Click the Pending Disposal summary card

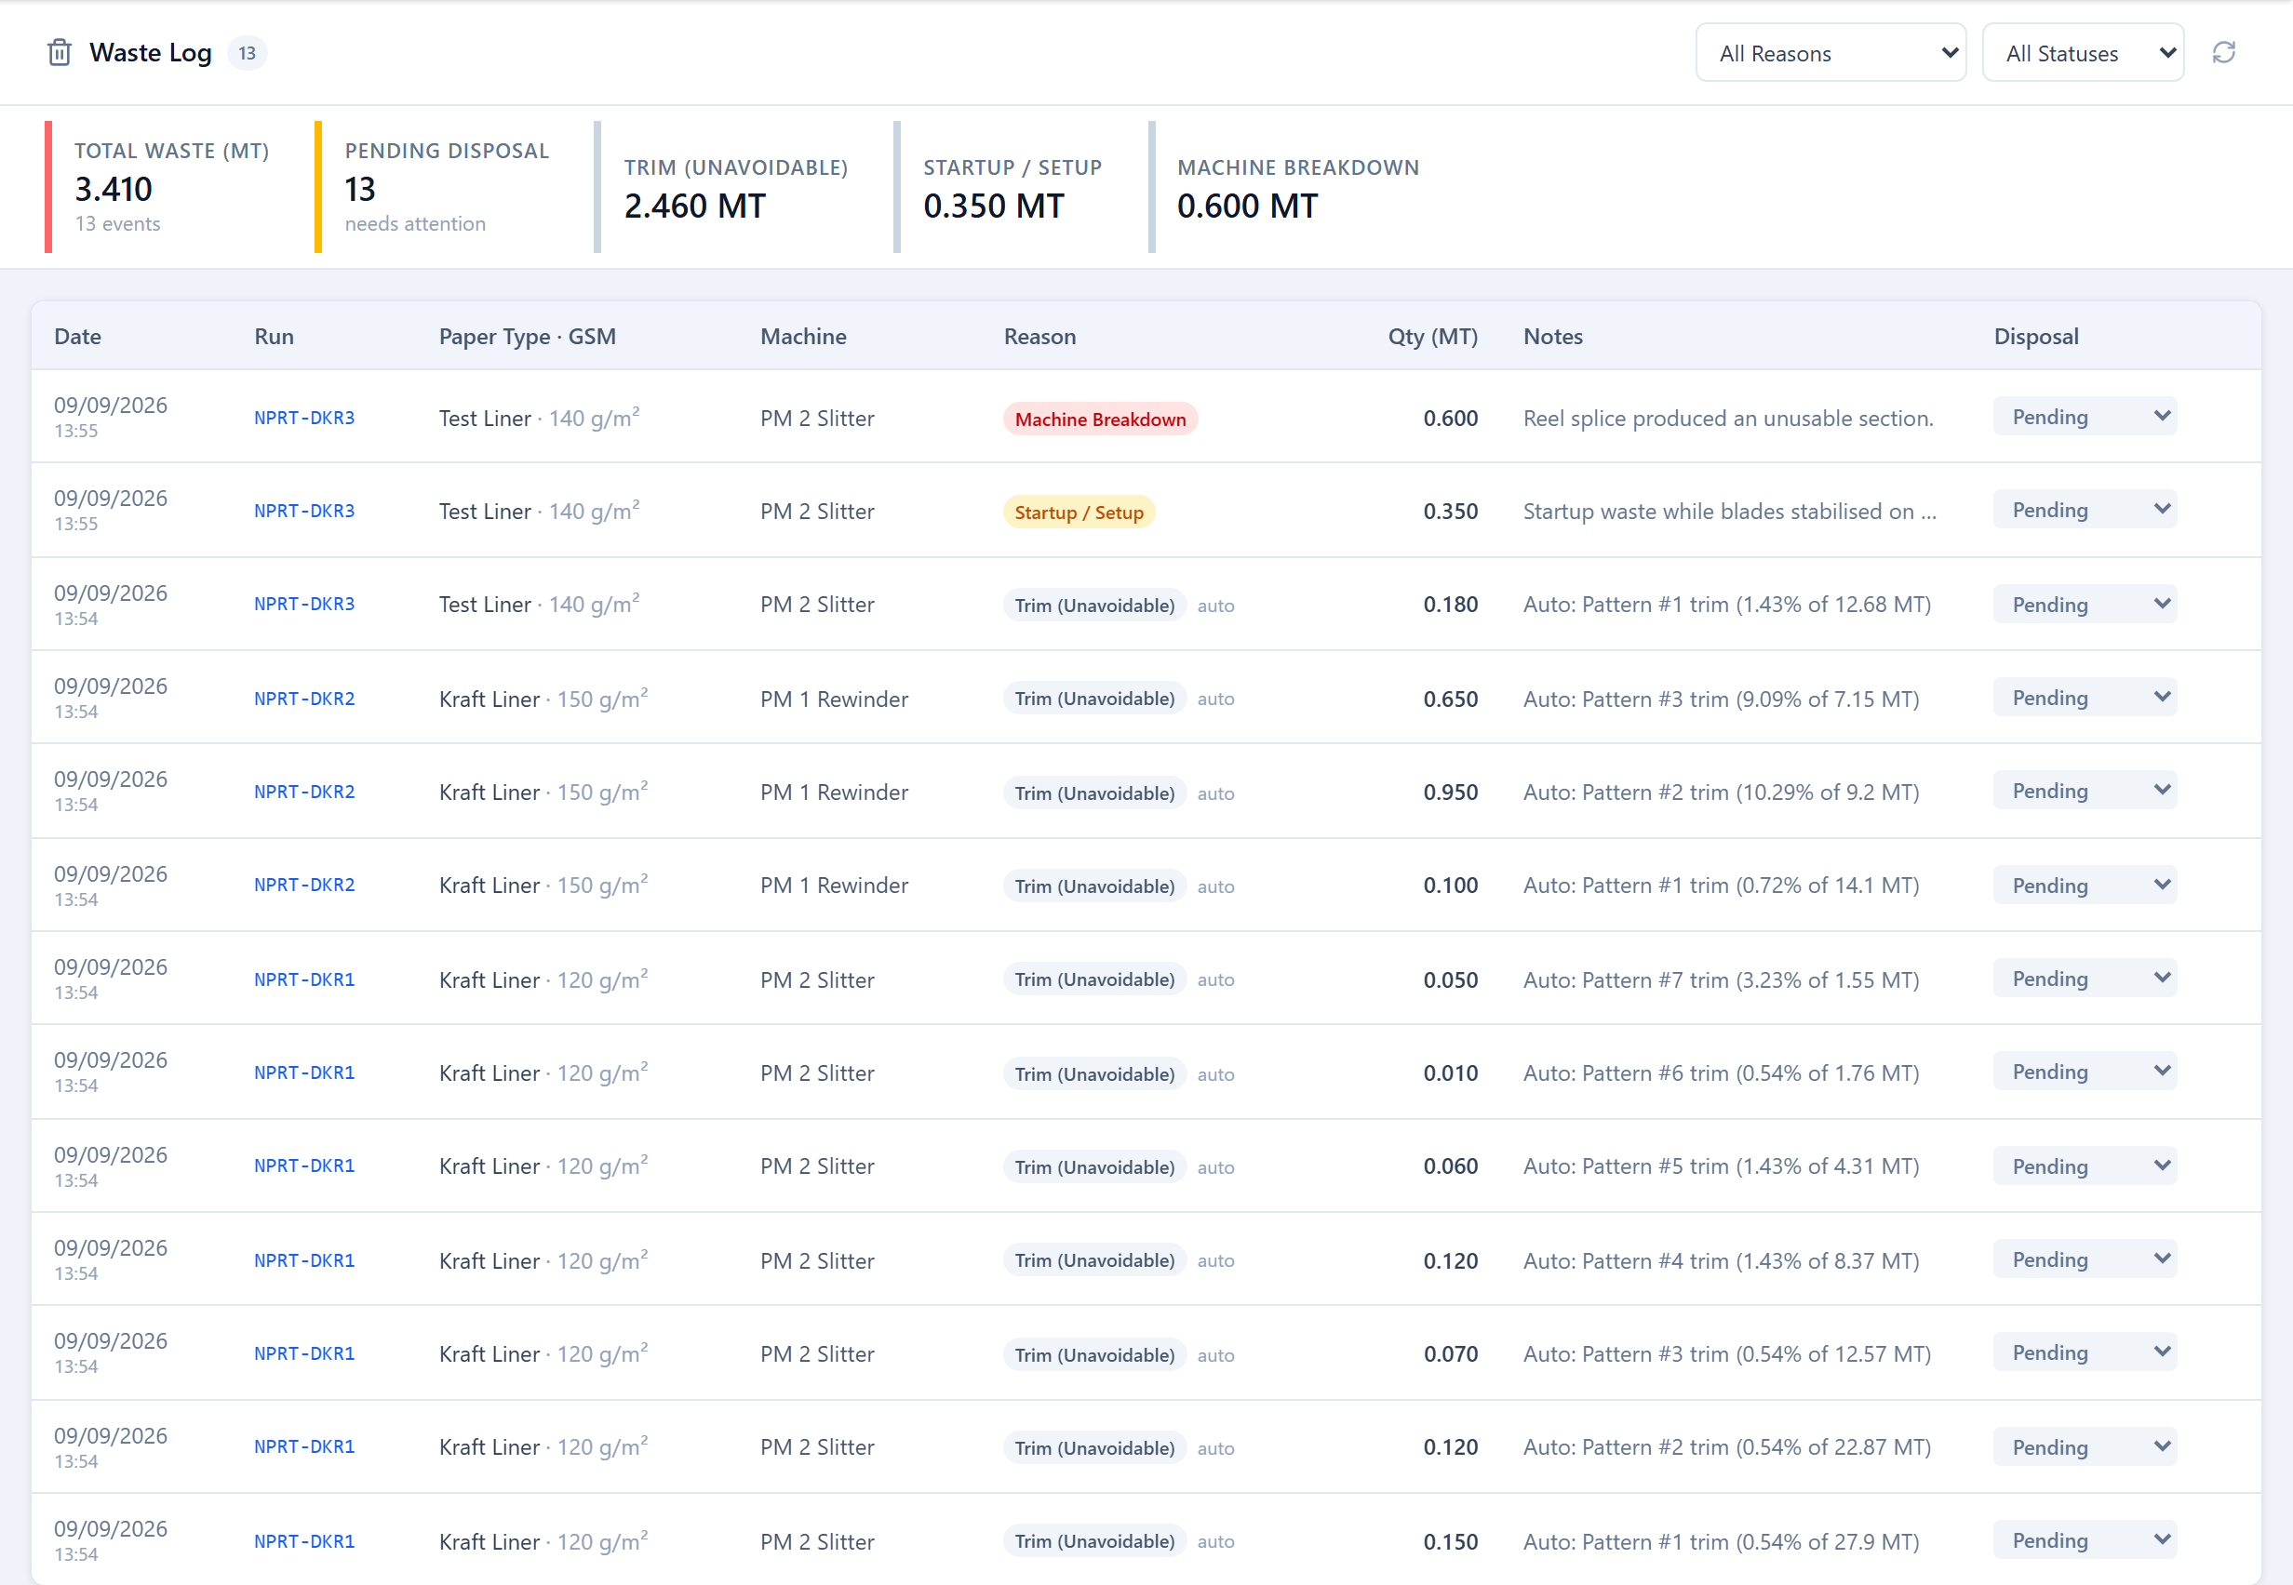click(437, 187)
